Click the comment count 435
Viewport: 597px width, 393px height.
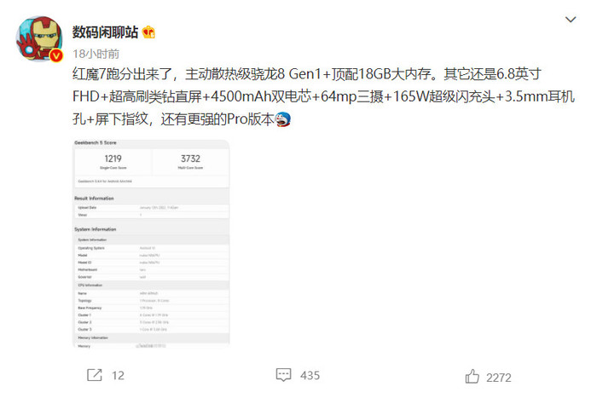310,376
